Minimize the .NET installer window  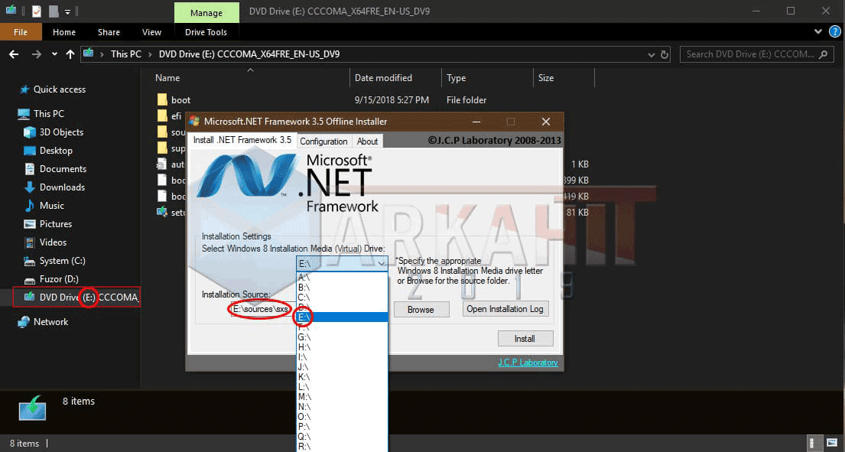[476, 122]
